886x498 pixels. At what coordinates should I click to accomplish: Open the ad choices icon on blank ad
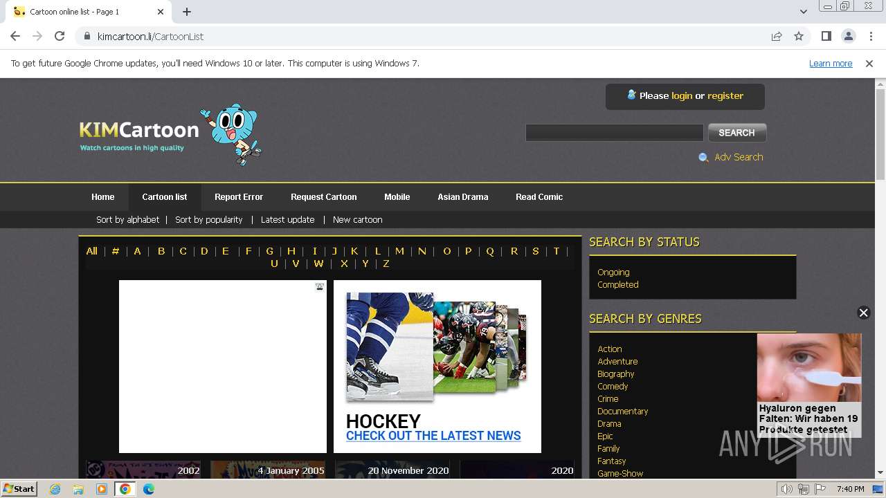tap(320, 286)
